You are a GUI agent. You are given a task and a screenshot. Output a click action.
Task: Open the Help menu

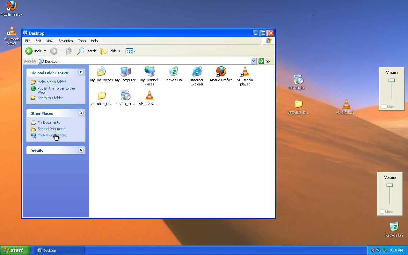(94, 41)
